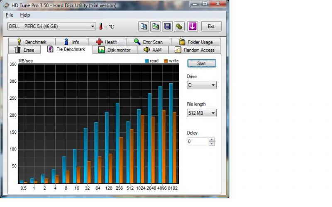Select the File Benchmark tab
Image resolution: width=332 pixels, height=207 pixels.
coord(66,49)
